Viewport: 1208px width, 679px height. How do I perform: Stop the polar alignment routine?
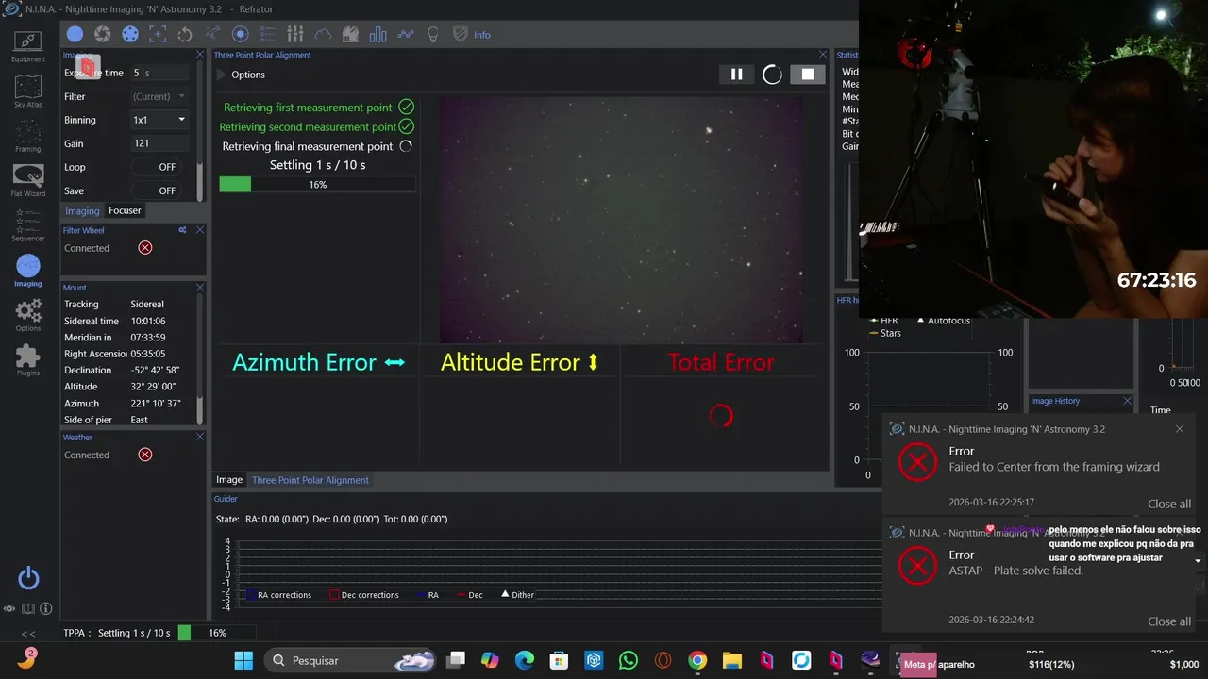click(x=808, y=75)
